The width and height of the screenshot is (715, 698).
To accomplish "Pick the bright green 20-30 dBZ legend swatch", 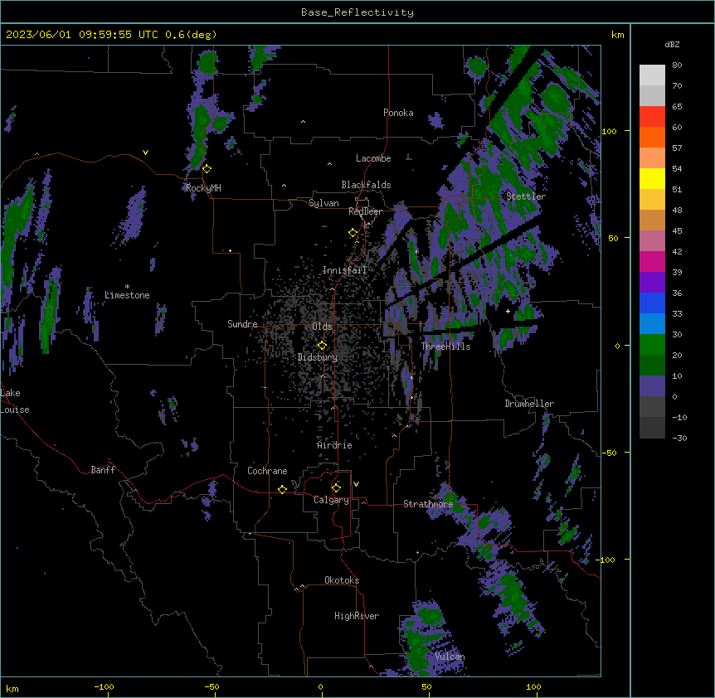I will click(x=652, y=345).
